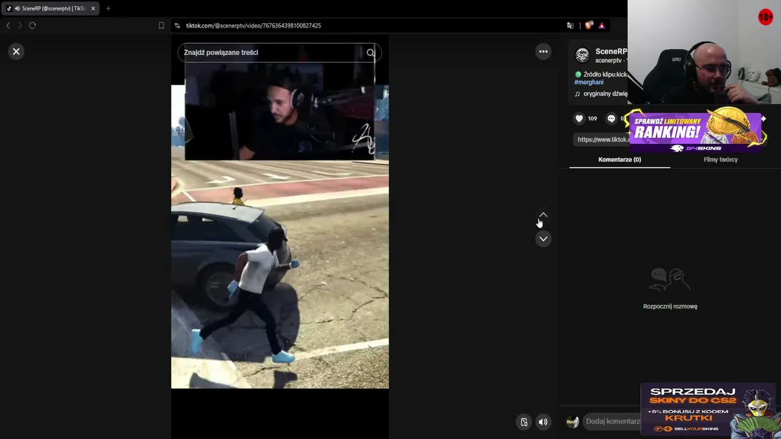Click the browser back arrow
781x439 pixels.
[x=8, y=26]
